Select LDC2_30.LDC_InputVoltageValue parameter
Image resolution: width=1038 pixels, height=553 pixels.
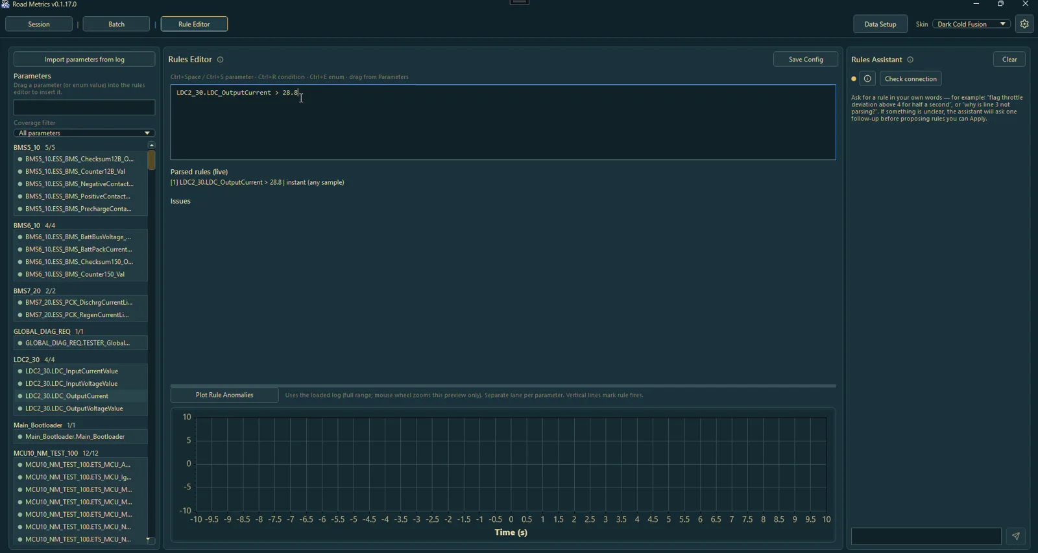[80, 384]
